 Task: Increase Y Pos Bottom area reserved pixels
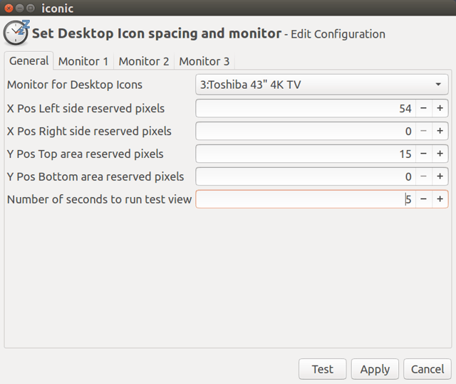click(x=440, y=176)
